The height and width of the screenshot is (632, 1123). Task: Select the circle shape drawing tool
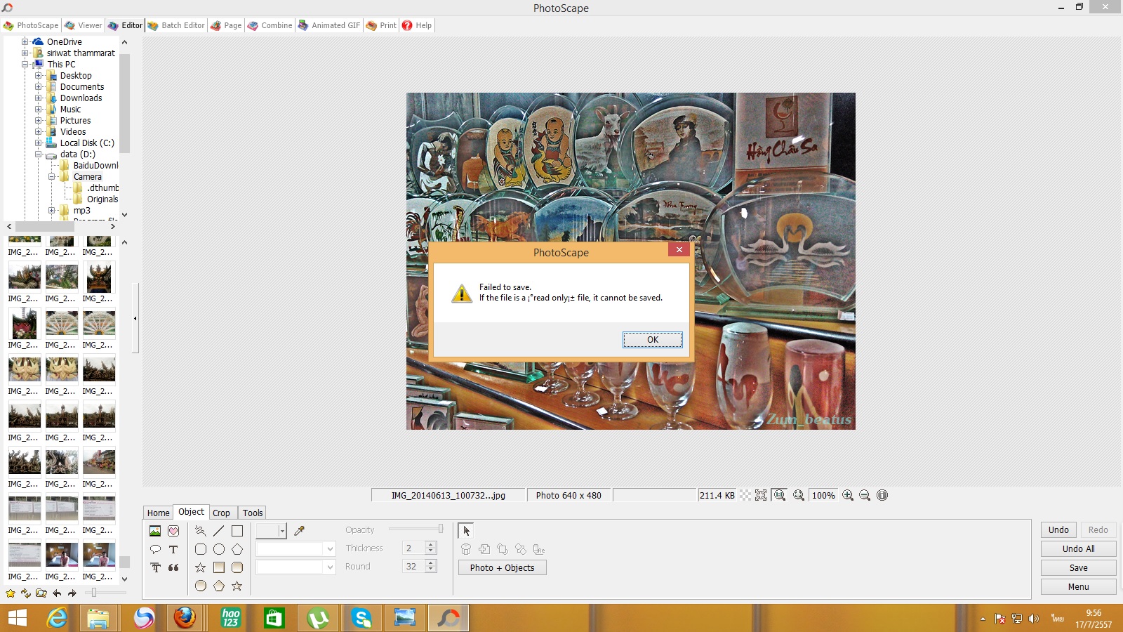[x=219, y=549]
